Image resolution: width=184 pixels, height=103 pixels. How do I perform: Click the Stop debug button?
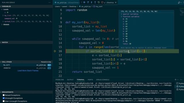pos(102,2)
